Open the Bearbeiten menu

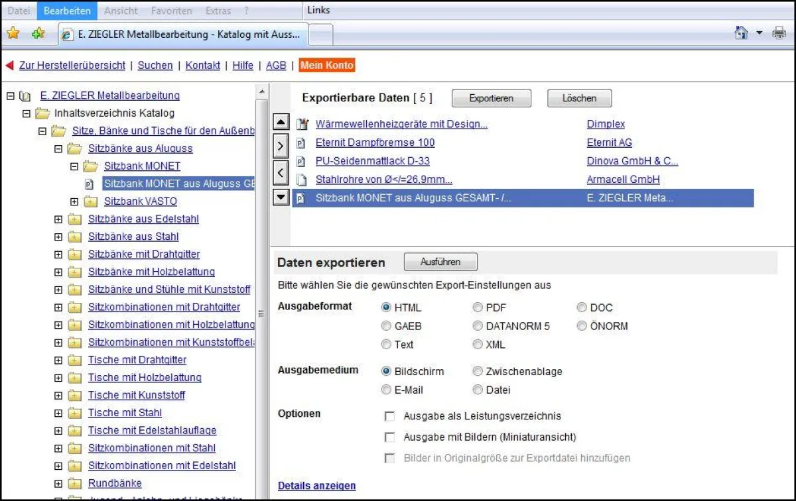[67, 11]
